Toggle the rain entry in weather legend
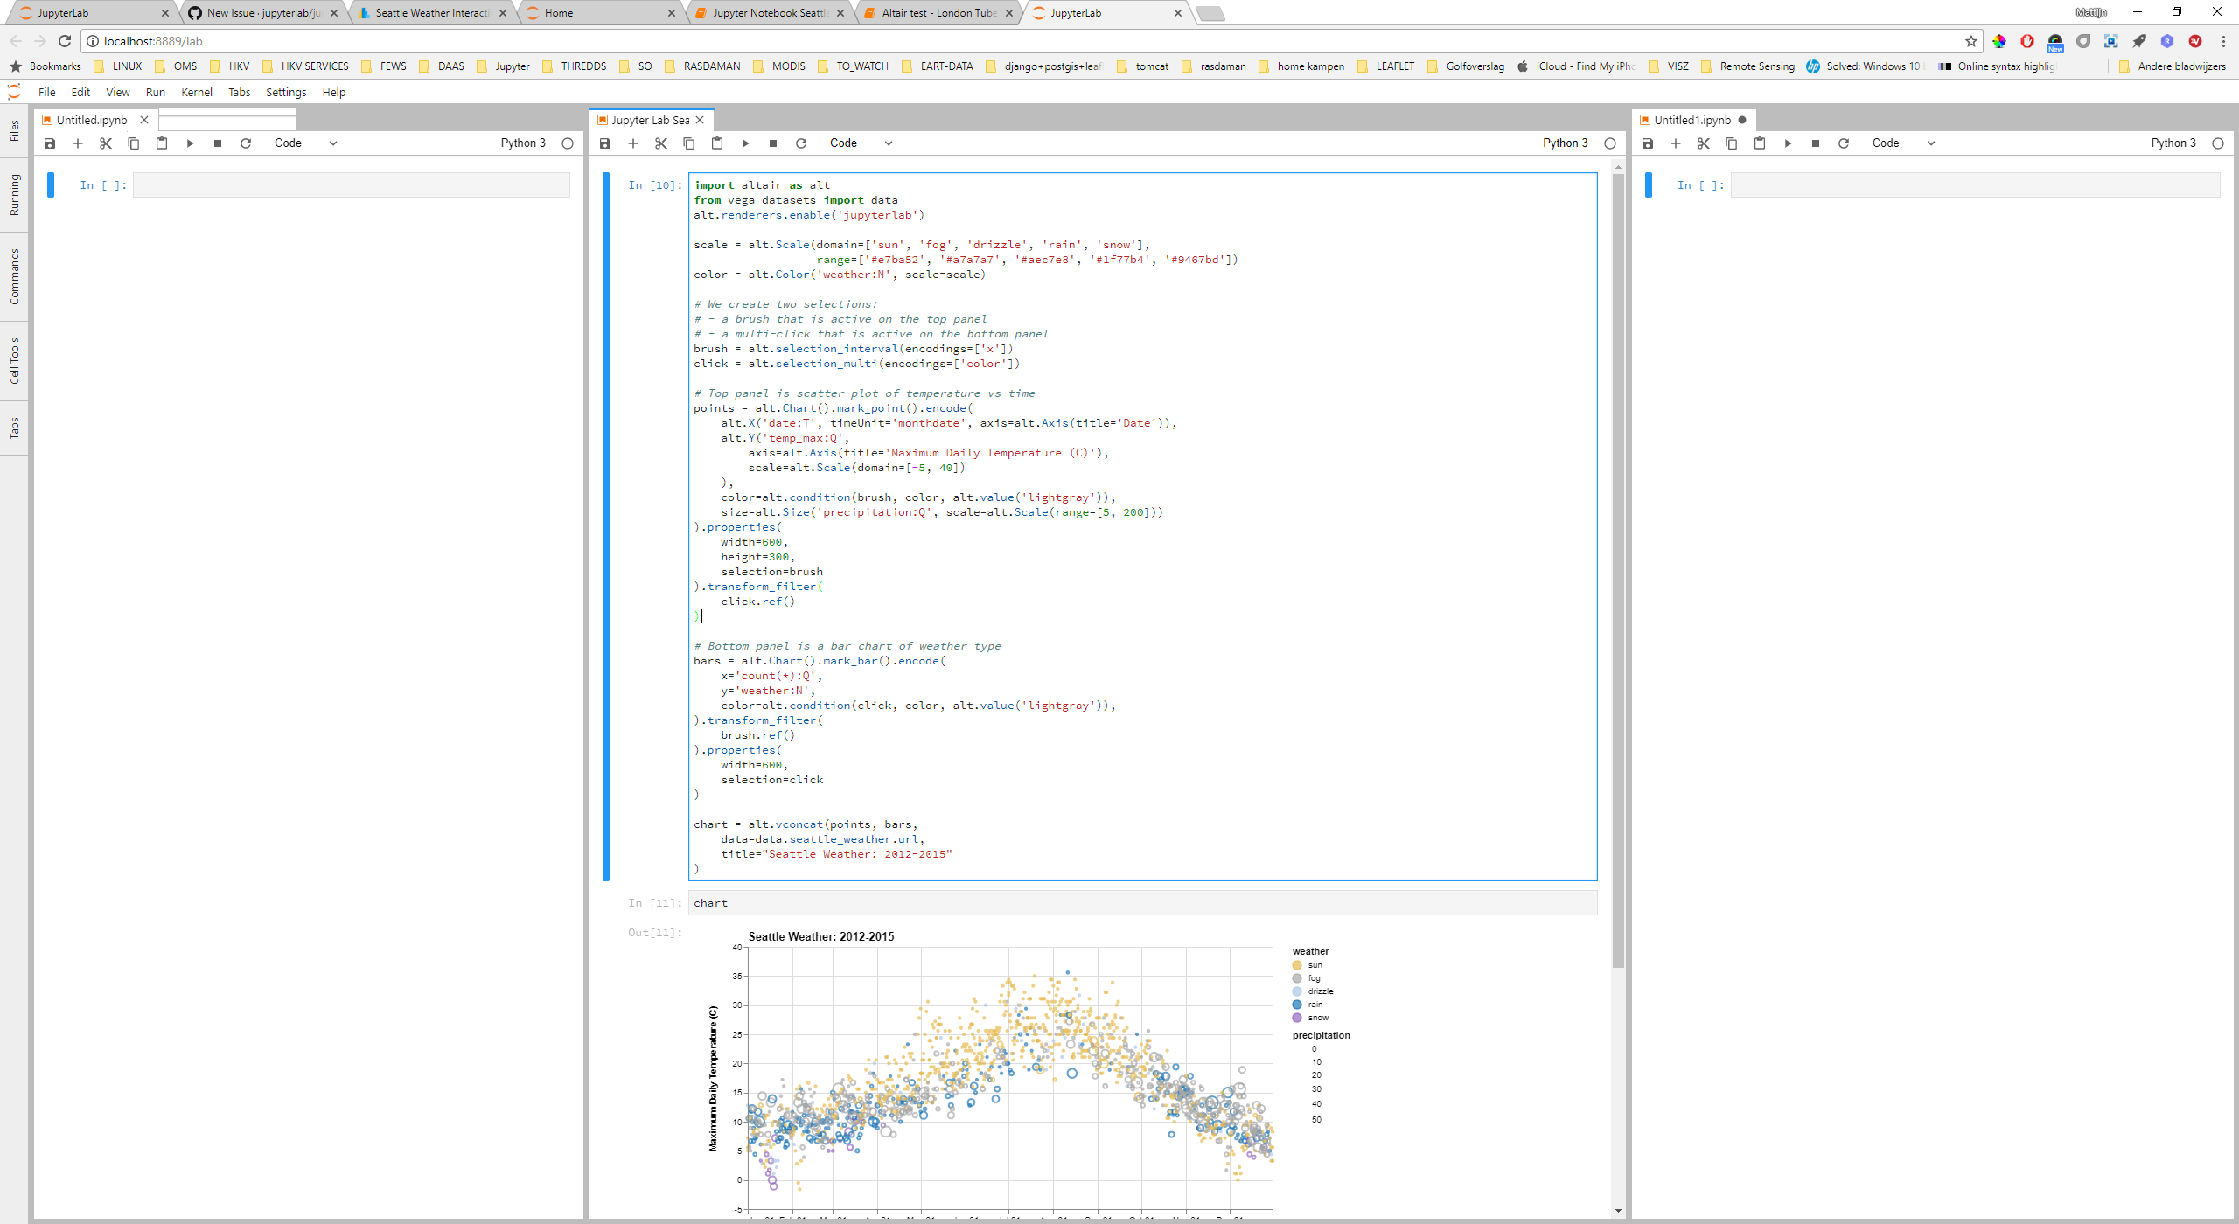 tap(1297, 1005)
